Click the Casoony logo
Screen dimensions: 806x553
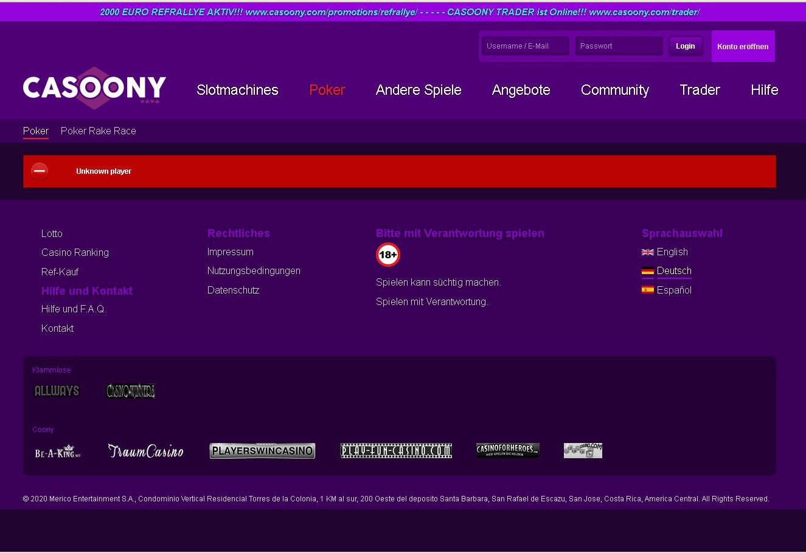tap(94, 88)
